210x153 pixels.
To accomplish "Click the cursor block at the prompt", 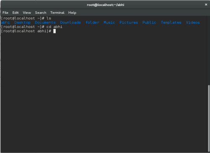I will [54, 31].
